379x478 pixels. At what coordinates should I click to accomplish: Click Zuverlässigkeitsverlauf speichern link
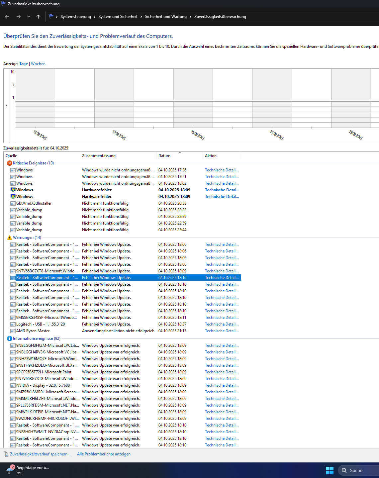coord(40,454)
